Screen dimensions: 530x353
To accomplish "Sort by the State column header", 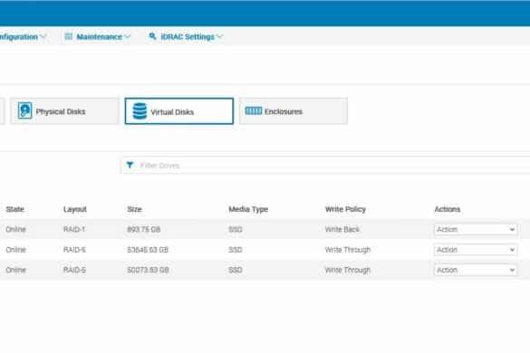I will [14, 209].
